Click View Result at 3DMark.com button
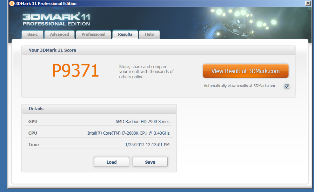The width and height of the screenshot is (314, 192). point(246,71)
